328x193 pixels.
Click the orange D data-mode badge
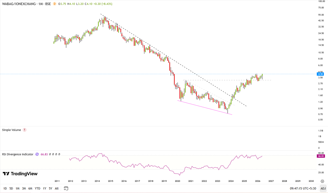(x=55, y=4)
